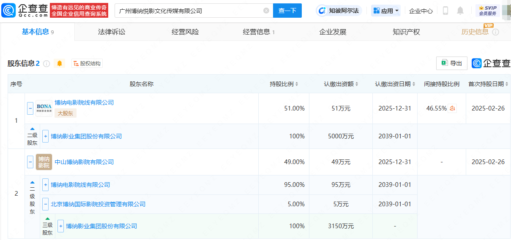Open the 经营信息 tab
The width and height of the screenshot is (511, 240).
click(259, 32)
